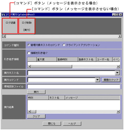Screen dimensions: 124x130
Task: Click the ユーザー名 column header
Action: point(104,59)
